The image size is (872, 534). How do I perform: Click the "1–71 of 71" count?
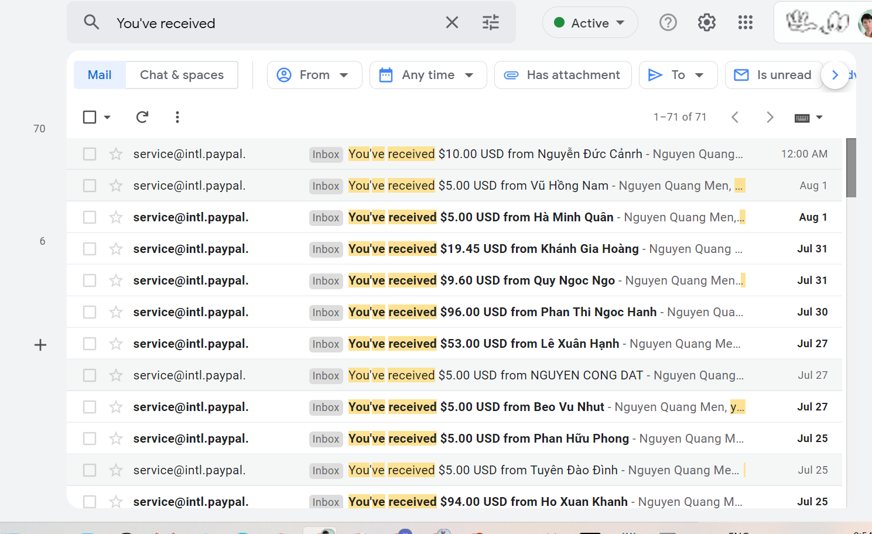click(x=680, y=117)
